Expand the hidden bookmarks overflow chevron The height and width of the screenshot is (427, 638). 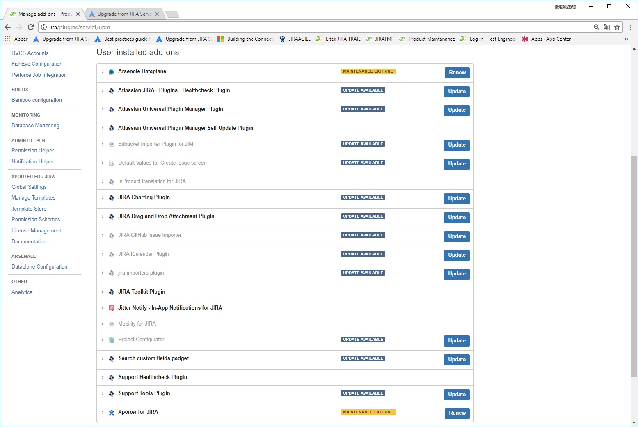pyautogui.click(x=626, y=39)
